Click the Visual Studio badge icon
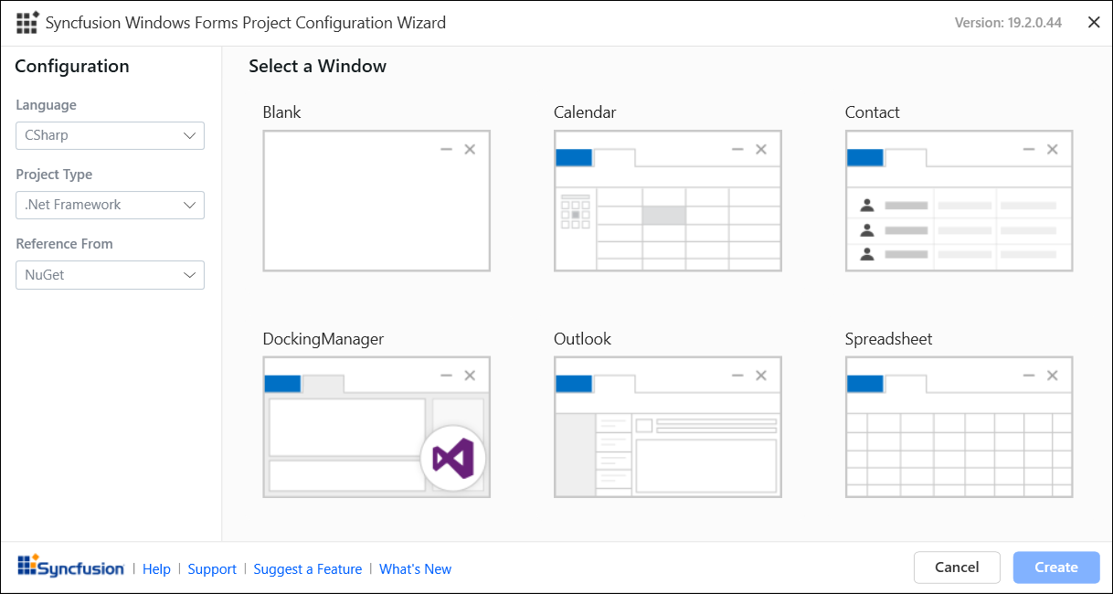 click(x=453, y=457)
